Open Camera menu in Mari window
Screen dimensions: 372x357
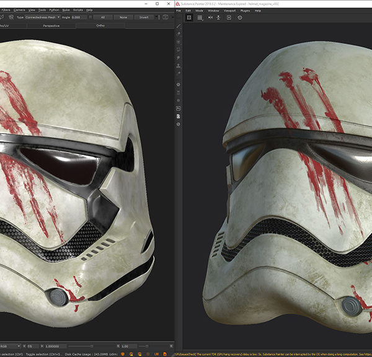point(19,10)
